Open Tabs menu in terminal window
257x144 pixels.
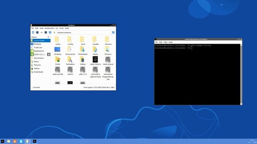point(165,42)
